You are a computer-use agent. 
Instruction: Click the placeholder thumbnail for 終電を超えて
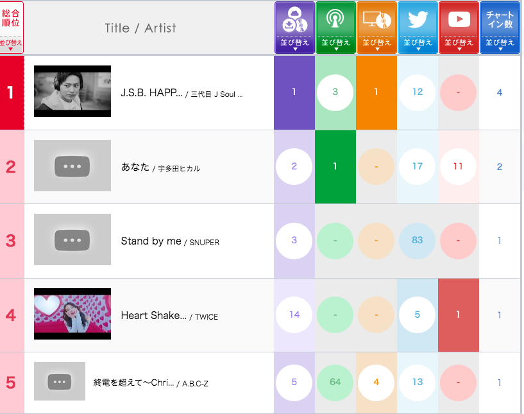[x=60, y=382]
